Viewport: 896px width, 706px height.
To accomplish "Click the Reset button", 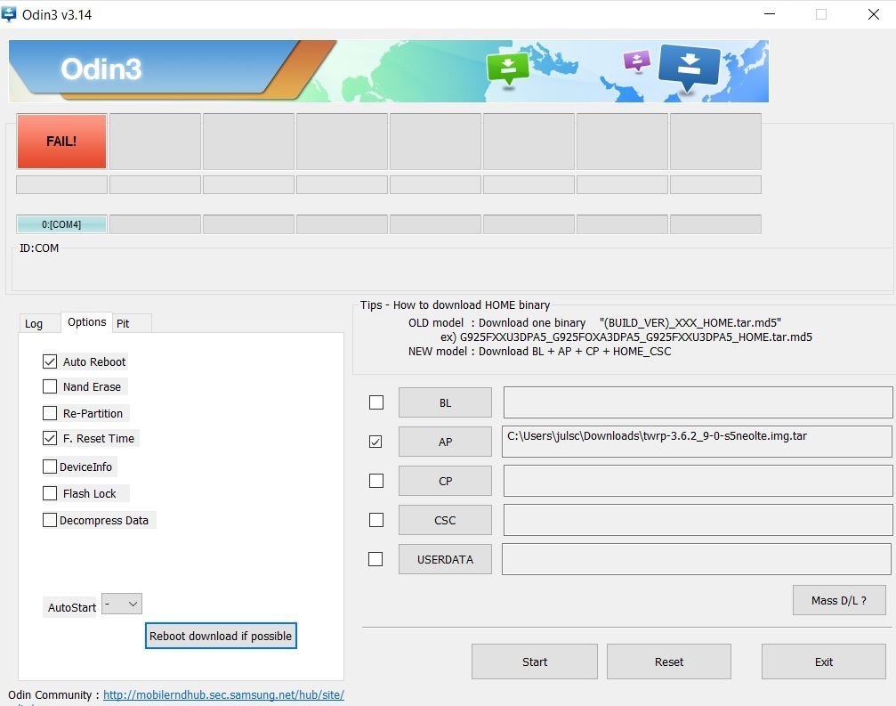I will (x=668, y=661).
